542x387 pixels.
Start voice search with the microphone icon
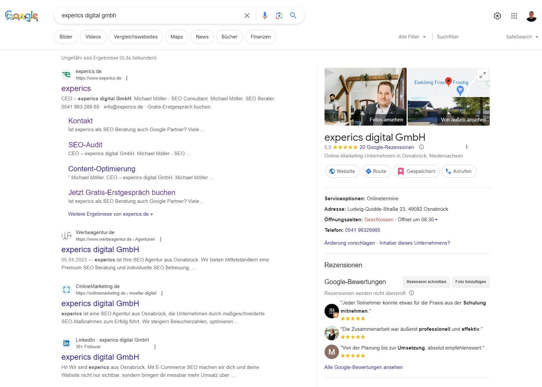265,15
